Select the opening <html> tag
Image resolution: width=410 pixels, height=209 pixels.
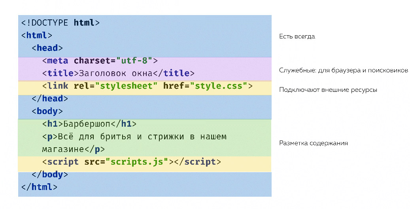[37, 35]
